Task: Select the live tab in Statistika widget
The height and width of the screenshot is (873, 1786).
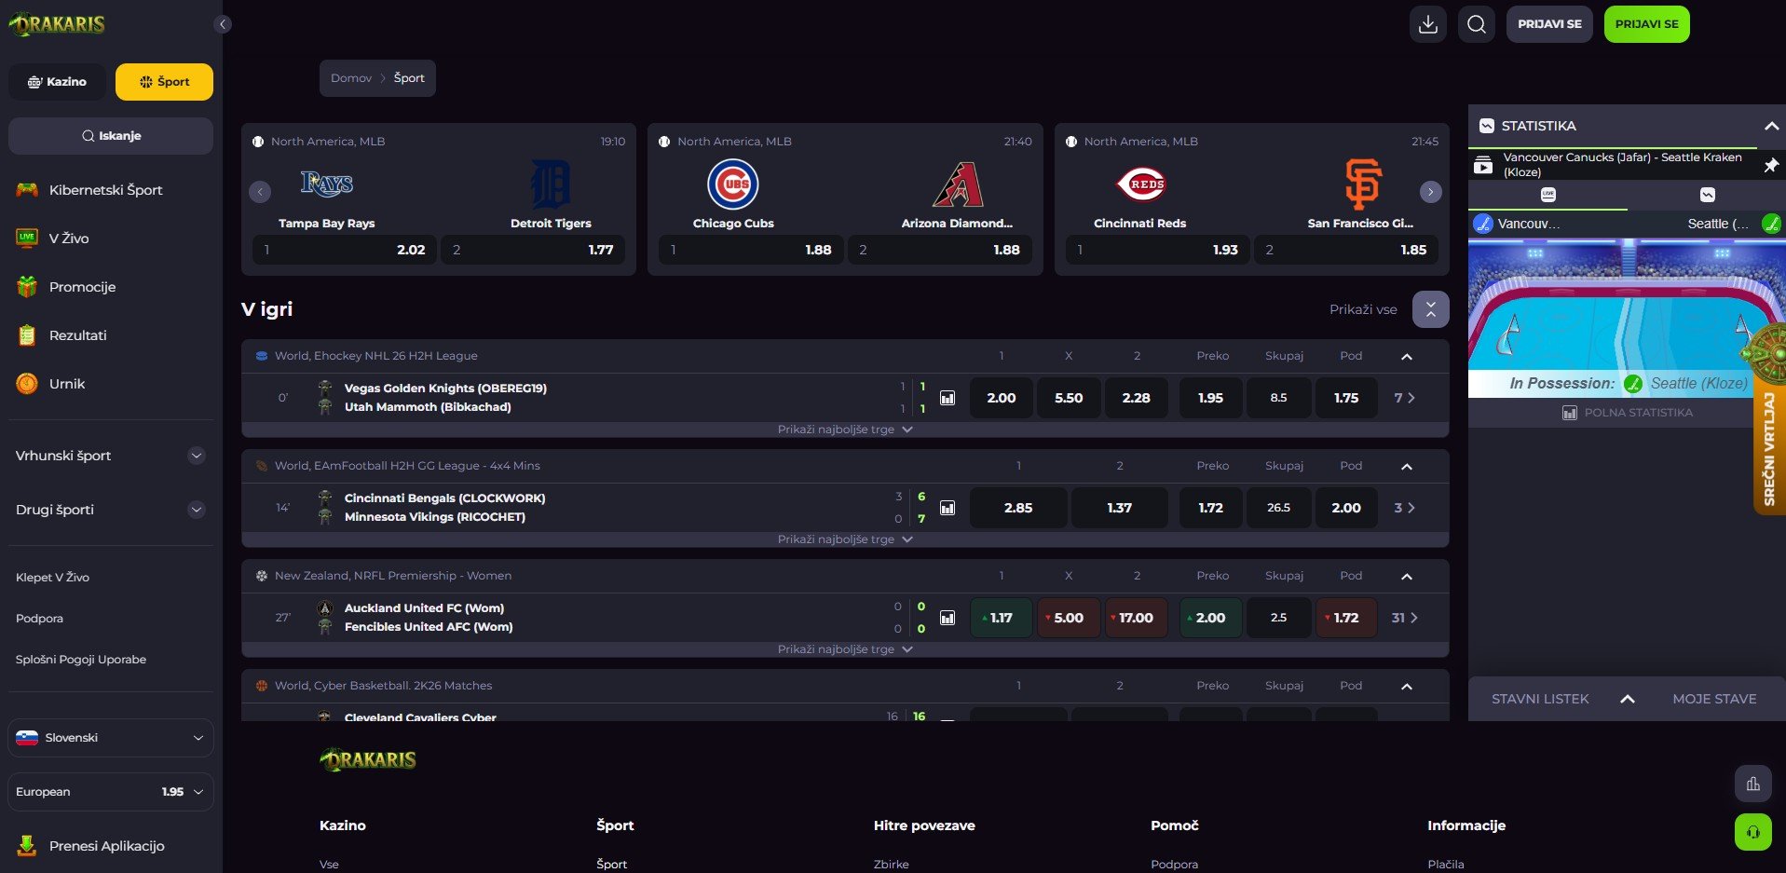Action: coord(1548,195)
